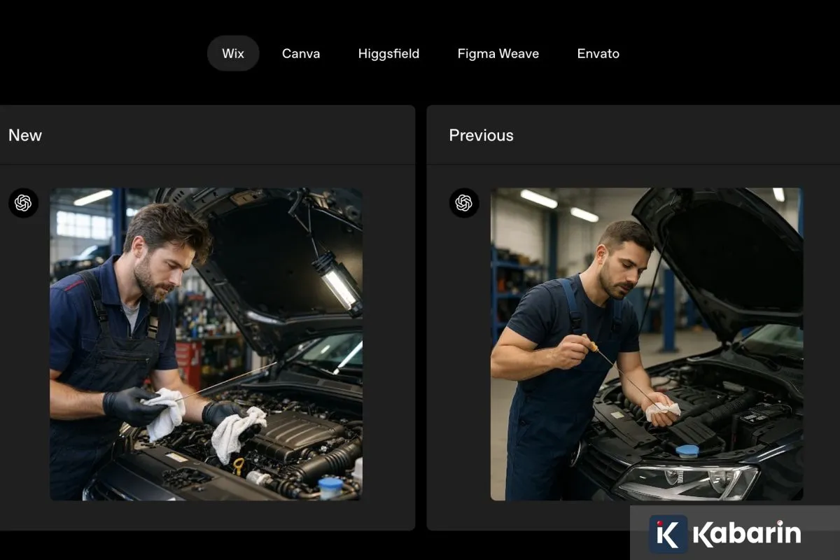Open the Higgsfield tab
840x560 pixels.
click(388, 54)
